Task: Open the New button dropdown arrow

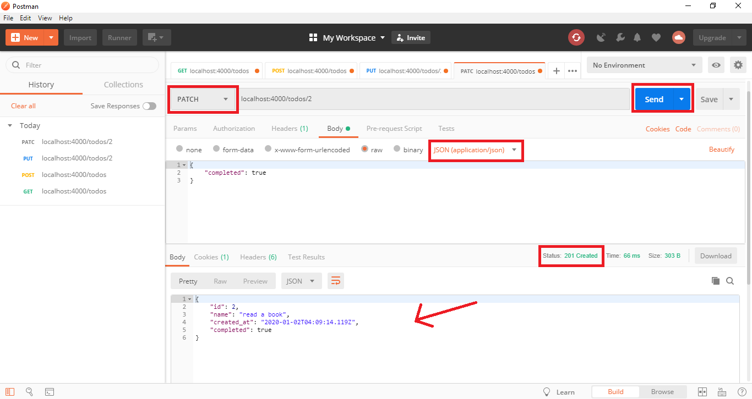Action: point(51,37)
